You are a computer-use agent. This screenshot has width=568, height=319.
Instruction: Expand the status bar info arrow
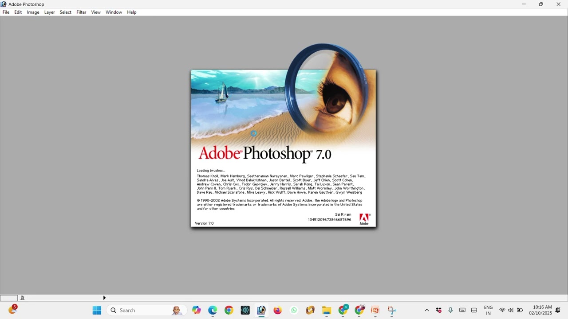104,298
